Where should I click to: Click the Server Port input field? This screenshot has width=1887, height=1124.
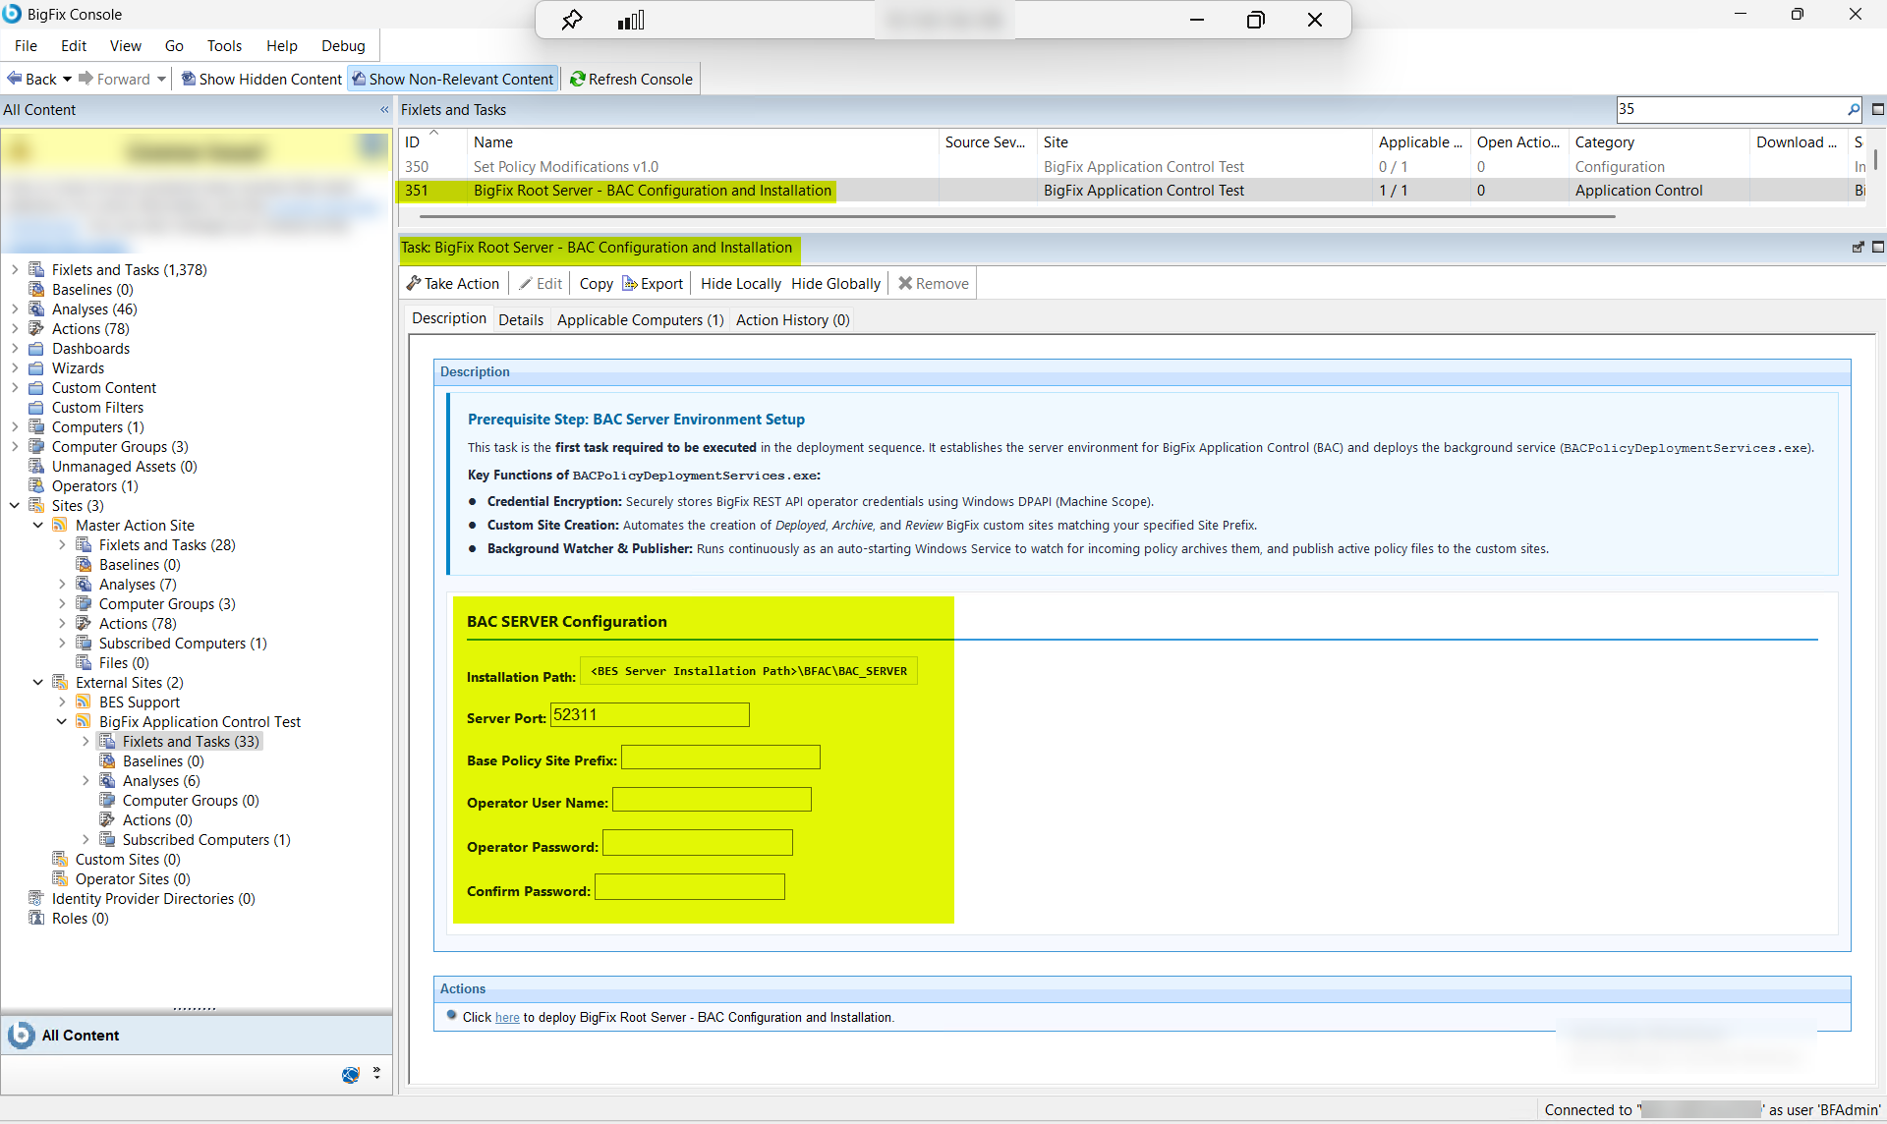650,714
